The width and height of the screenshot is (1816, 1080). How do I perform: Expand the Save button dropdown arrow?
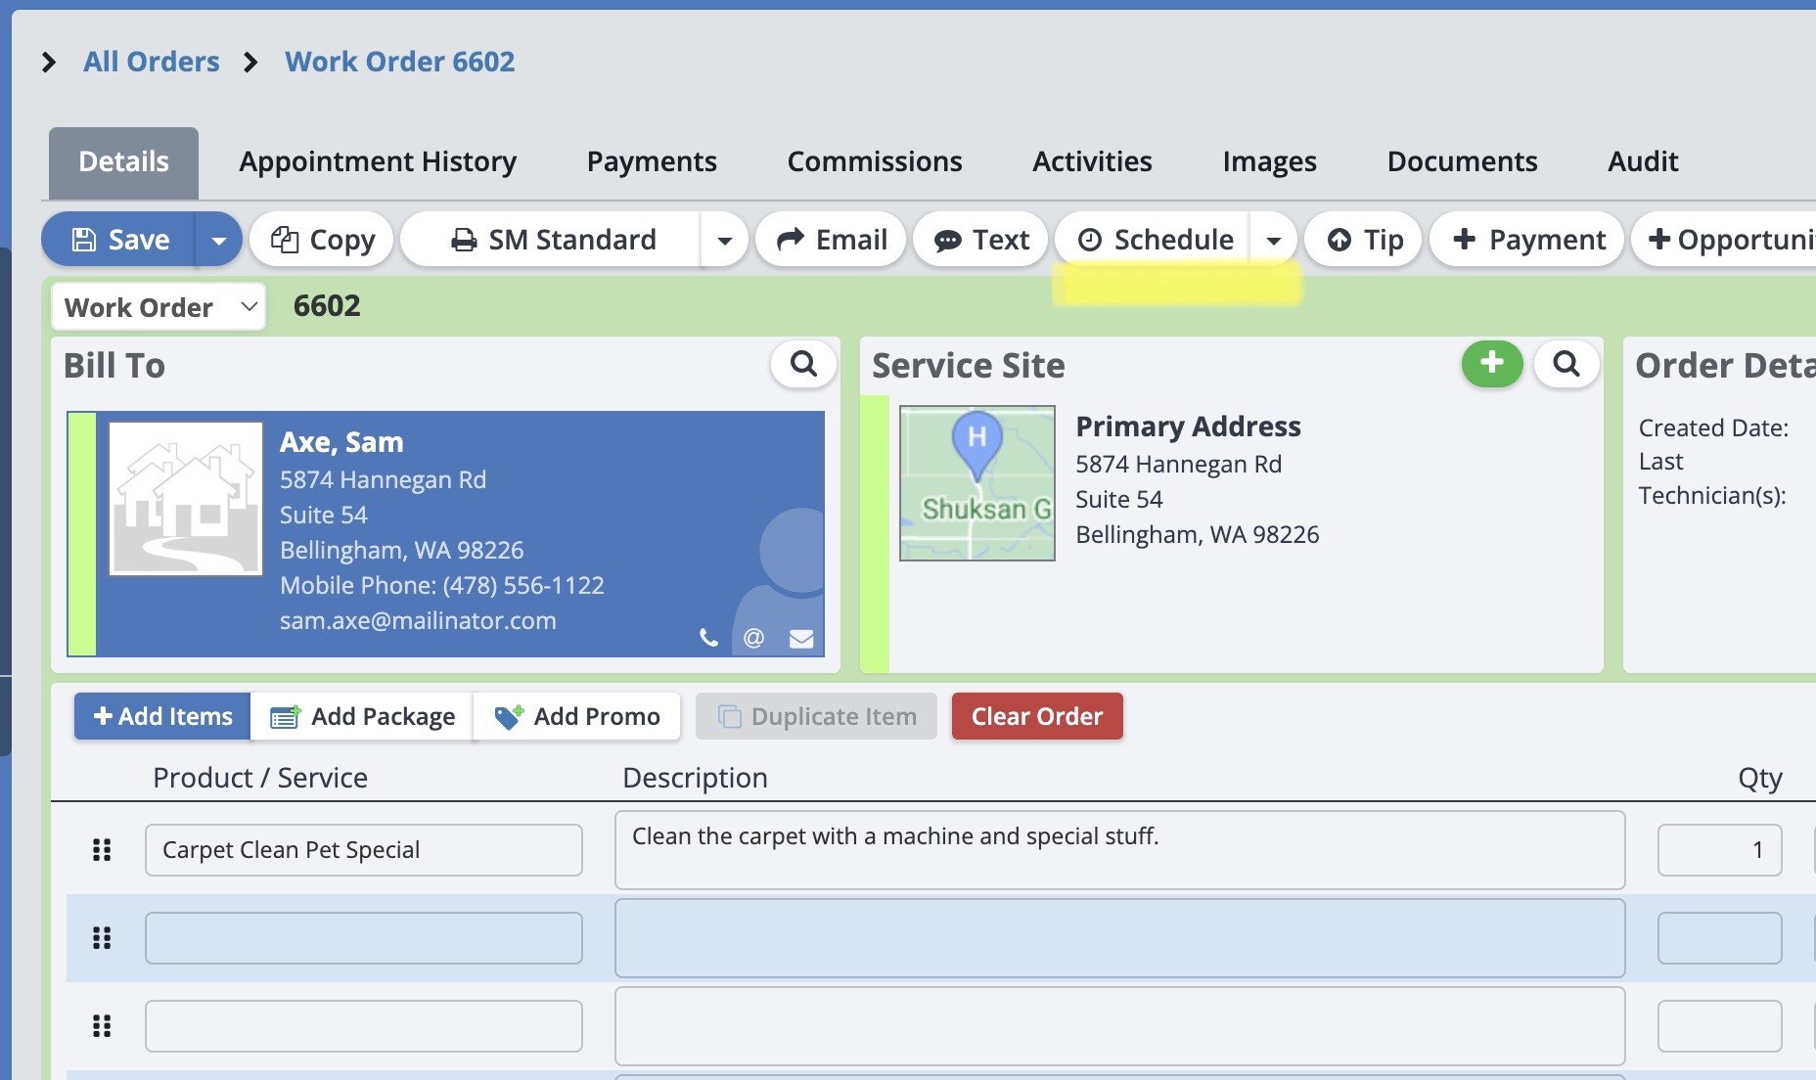(219, 240)
